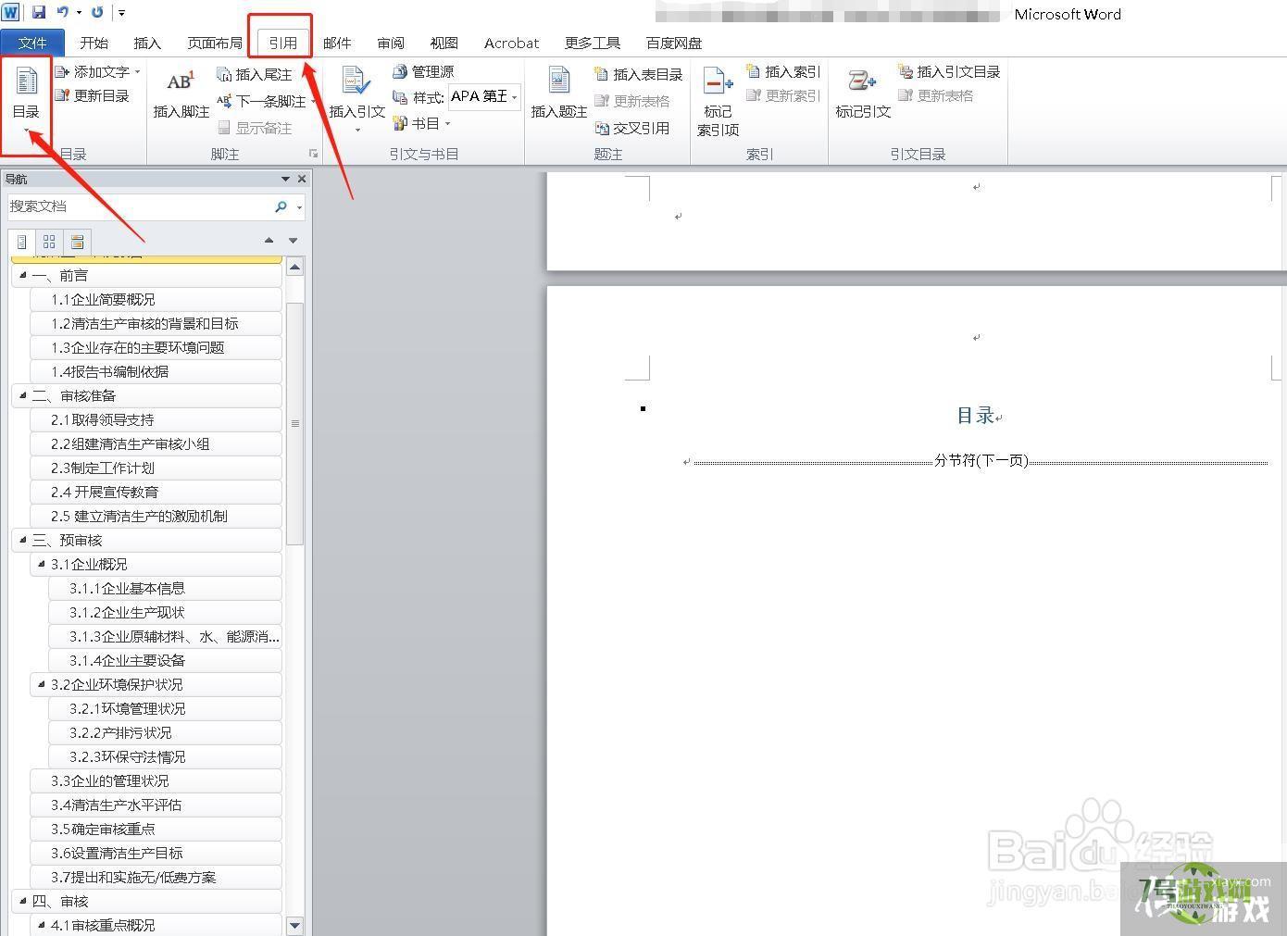The image size is (1287, 936).
Task: Collapse the 二、审核准备 heading
Action: click(23, 395)
